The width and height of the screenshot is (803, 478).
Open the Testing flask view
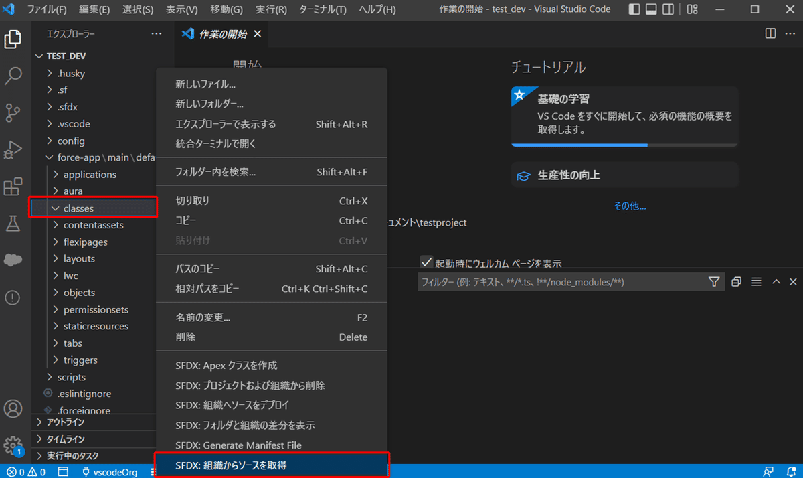click(13, 224)
